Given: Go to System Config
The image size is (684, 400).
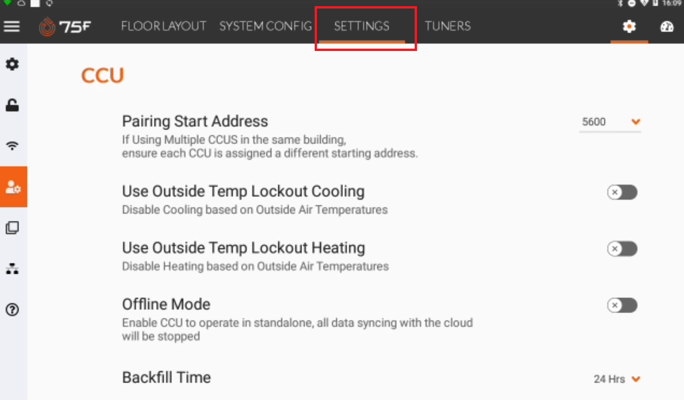Looking at the screenshot, I should pos(265,26).
